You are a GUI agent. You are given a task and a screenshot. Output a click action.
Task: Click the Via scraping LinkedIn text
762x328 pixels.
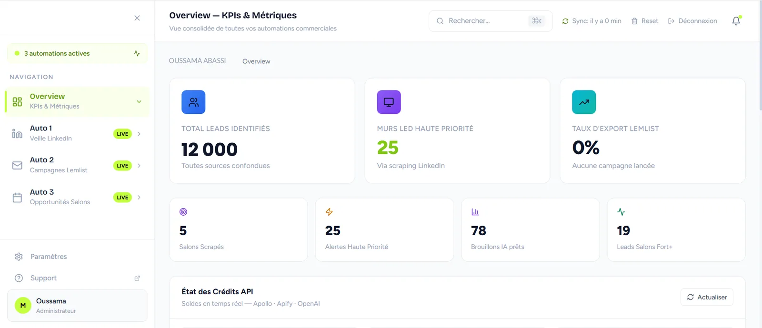tap(411, 166)
